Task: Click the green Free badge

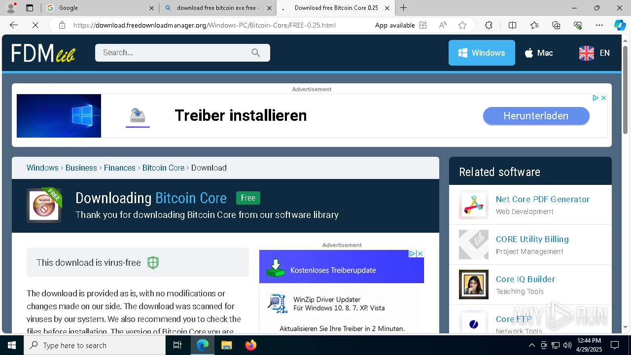Action: click(x=248, y=198)
